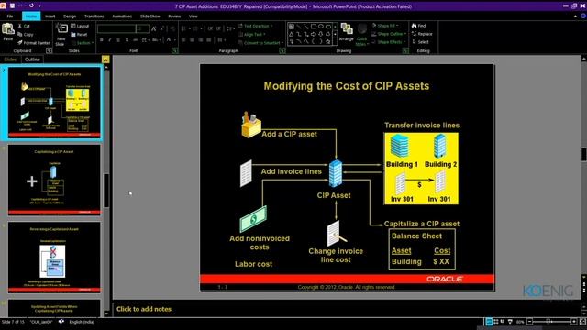
Task: Select the Text Box shape in gallery
Action: (x=292, y=27)
